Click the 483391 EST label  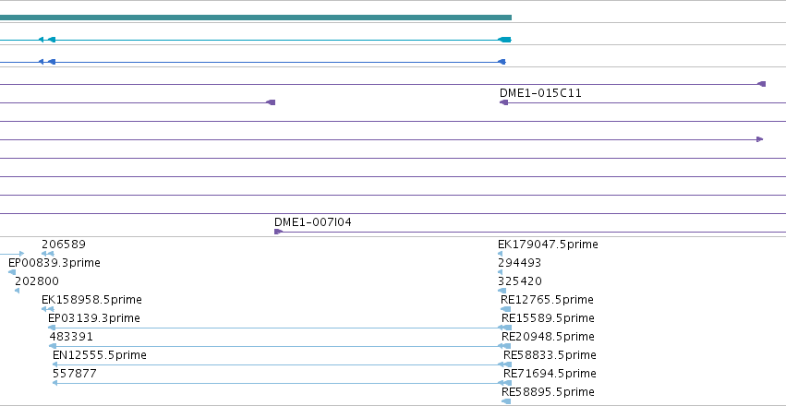pyautogui.click(x=71, y=337)
